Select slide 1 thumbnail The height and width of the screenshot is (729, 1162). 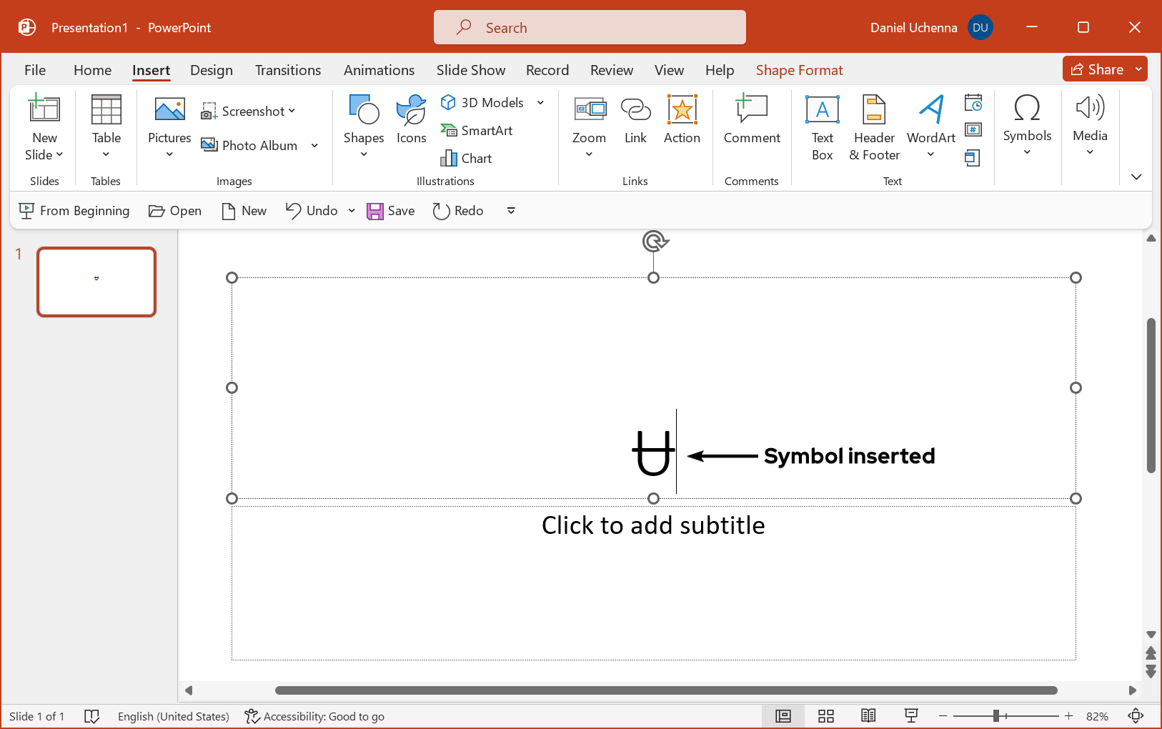tap(96, 282)
